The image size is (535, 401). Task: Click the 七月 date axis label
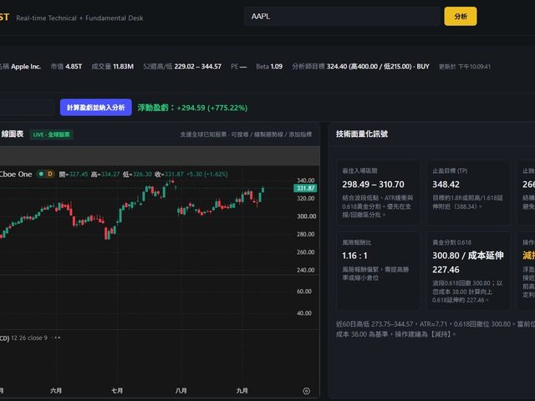click(117, 390)
